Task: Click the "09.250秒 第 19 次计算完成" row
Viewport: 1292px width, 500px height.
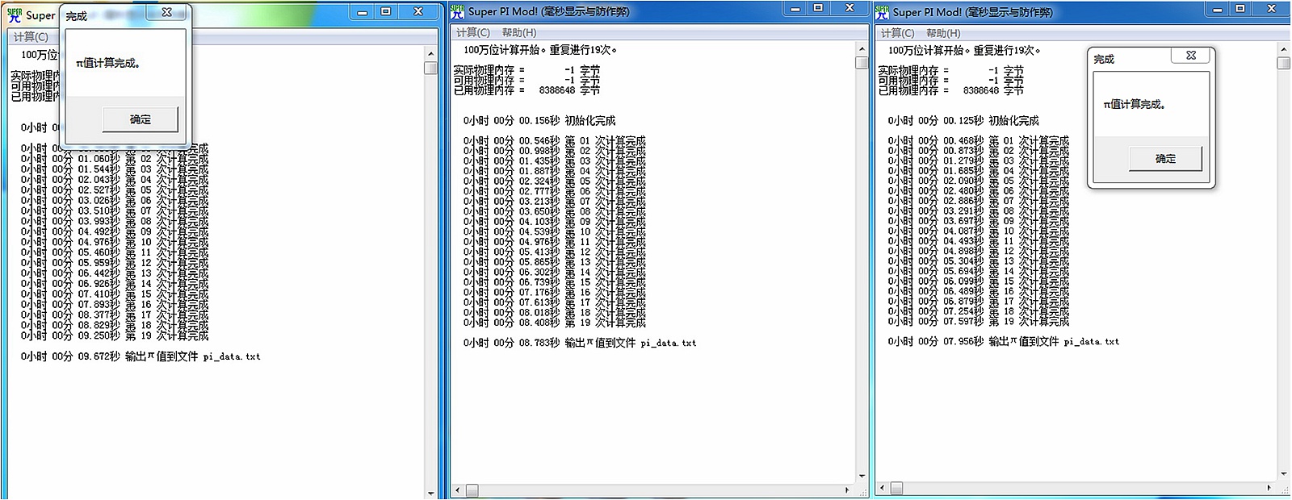Action: 115,335
